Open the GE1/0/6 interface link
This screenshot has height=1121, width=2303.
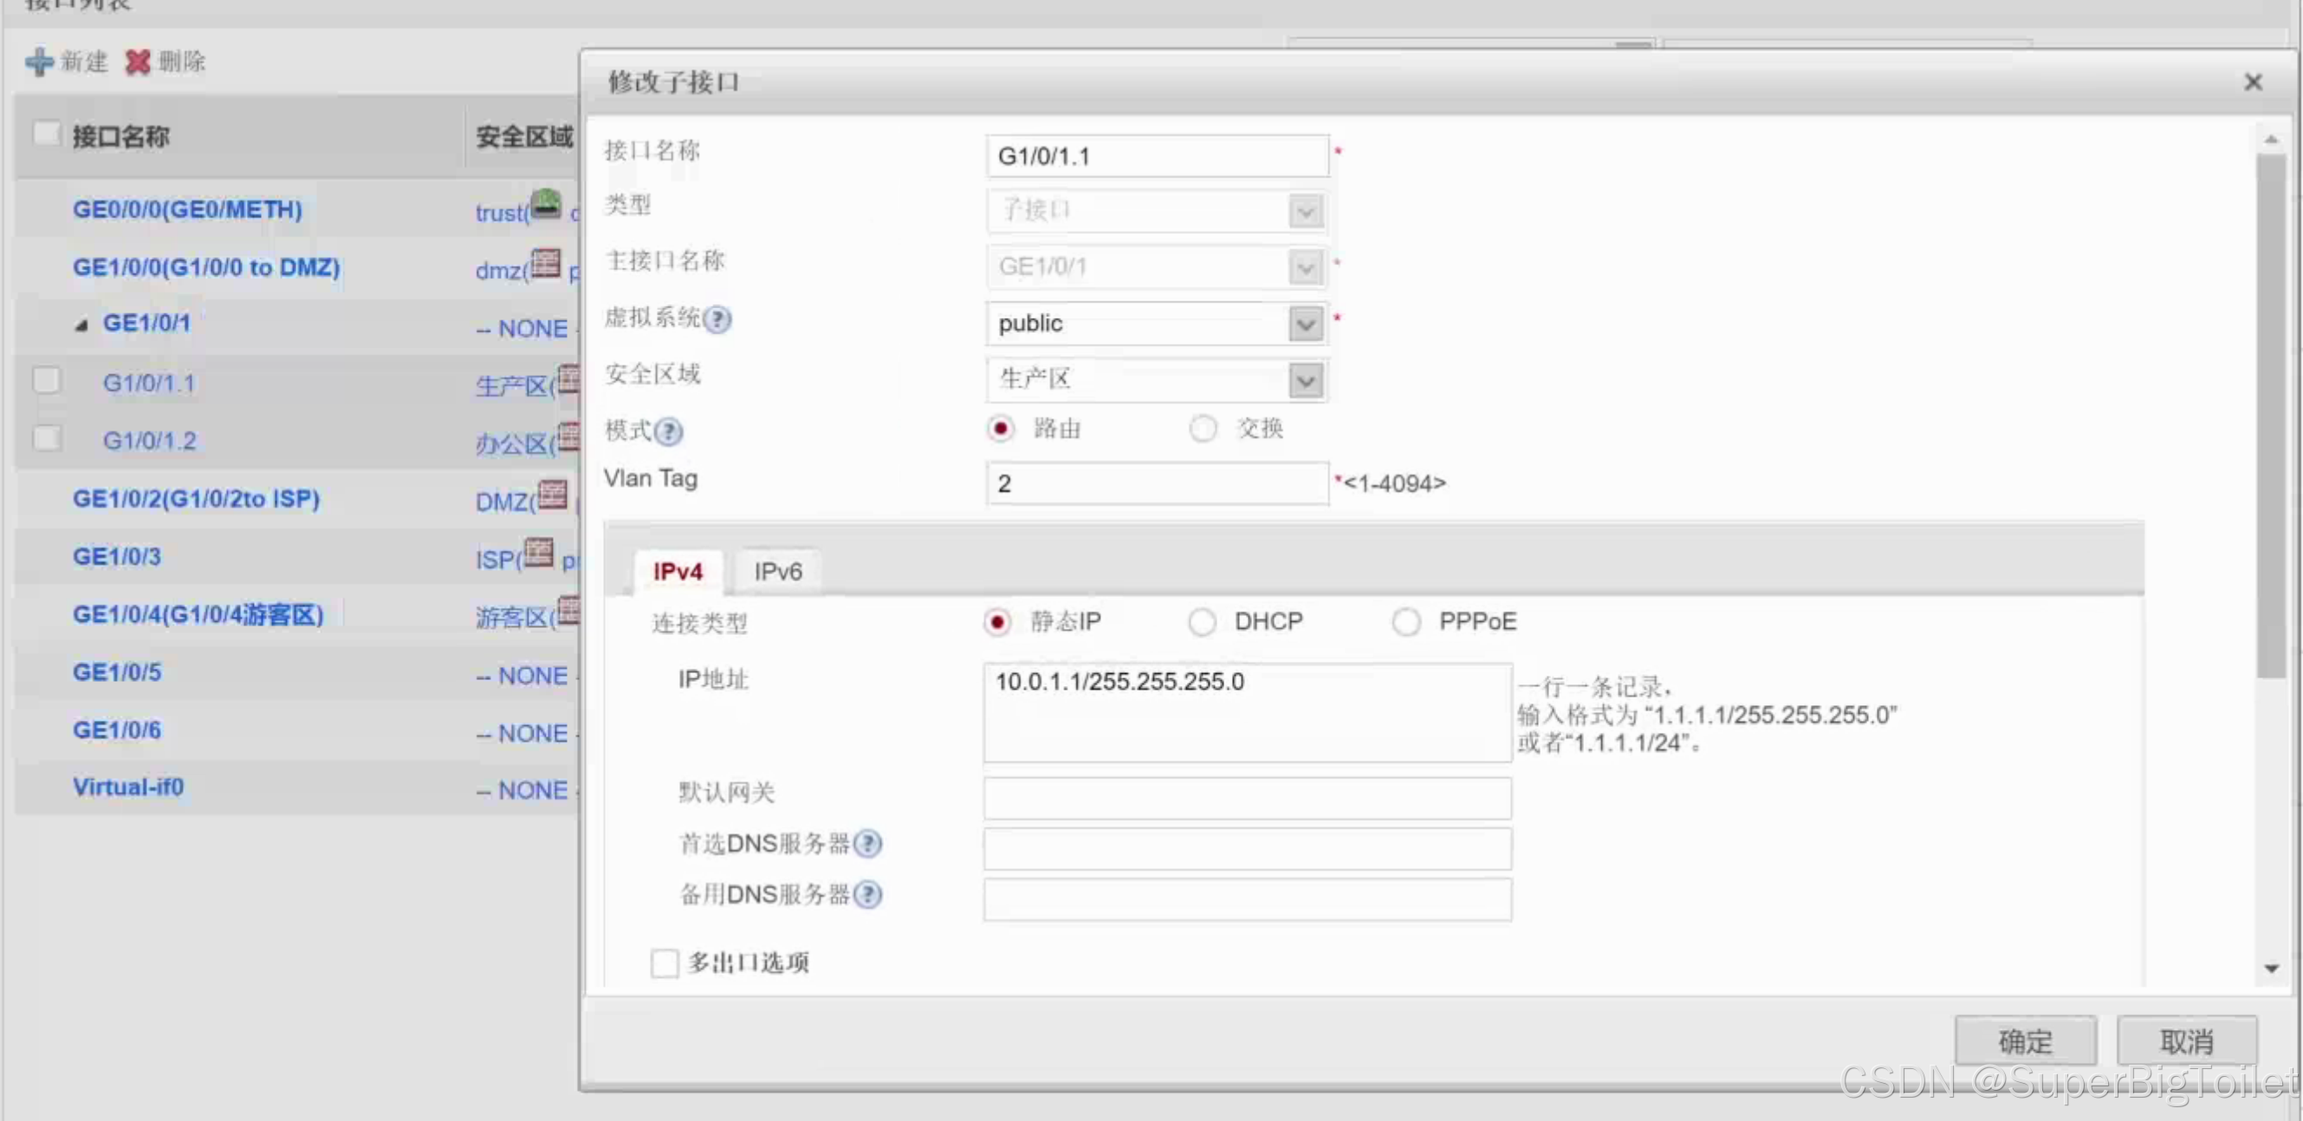coord(117,730)
